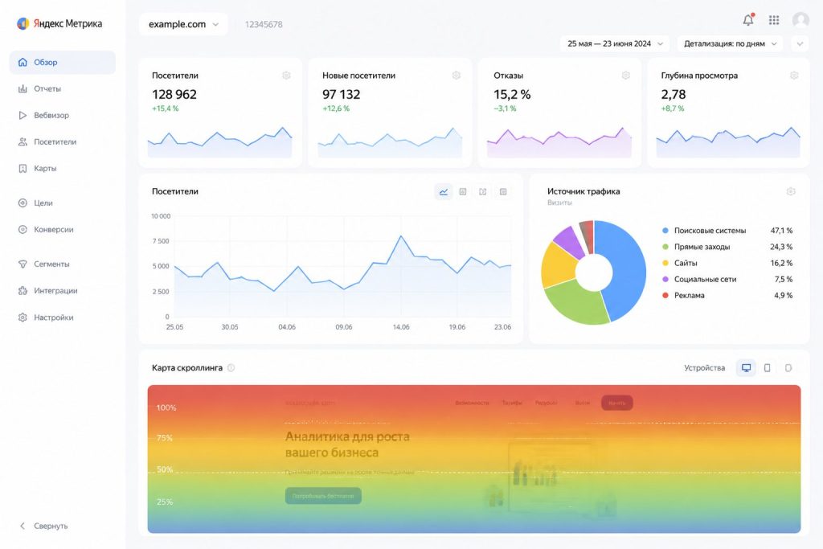Click the purple Социальные сети legend dot

[x=665, y=279]
